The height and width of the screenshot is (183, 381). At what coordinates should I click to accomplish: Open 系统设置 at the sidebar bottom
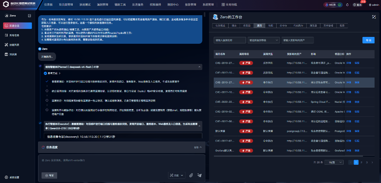pos(12,177)
